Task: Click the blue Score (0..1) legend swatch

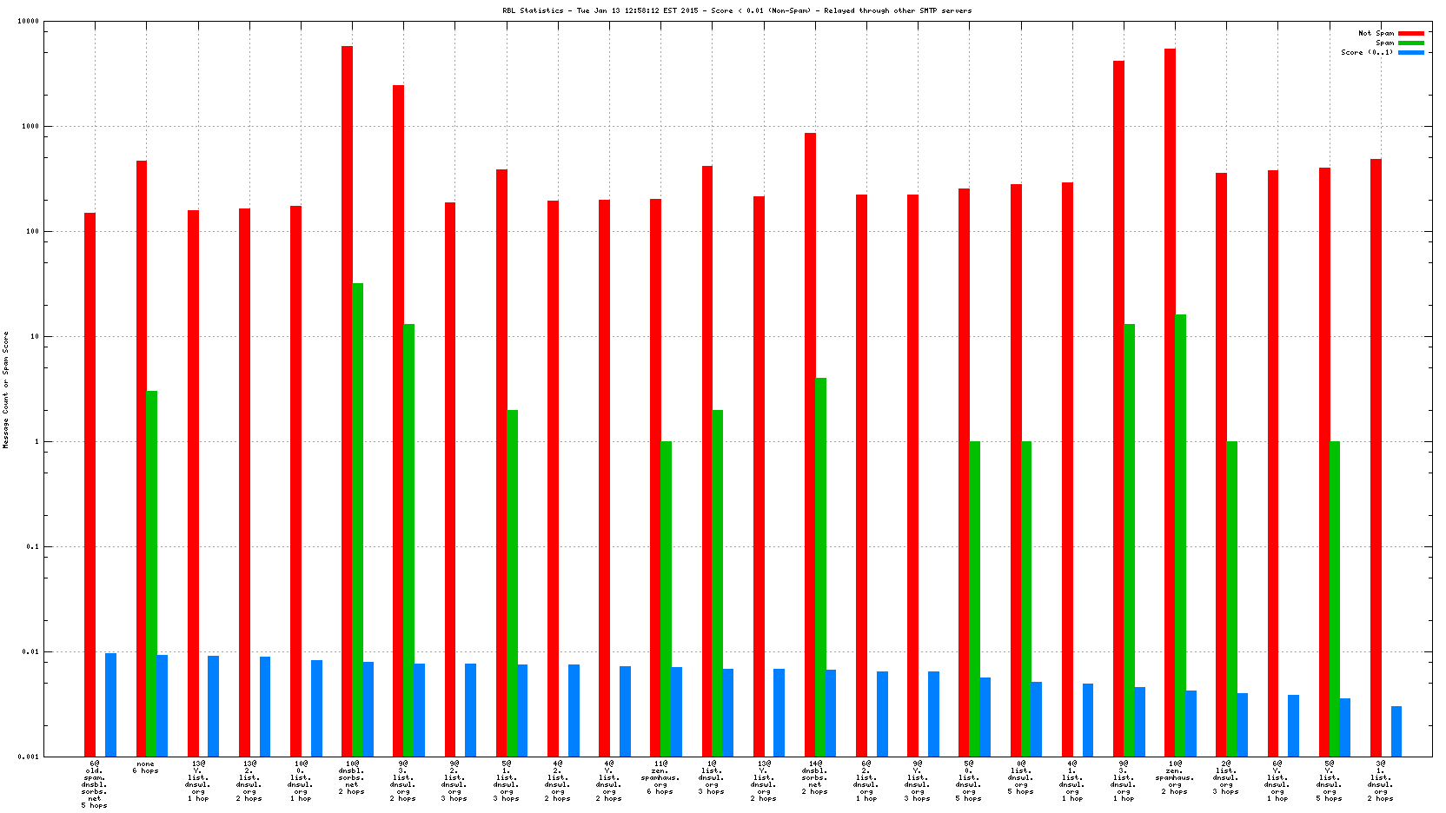Action: pyautogui.click(x=1410, y=52)
